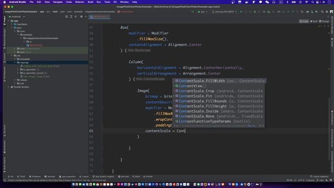Open the Services tool window
Viewport: 334px width, 188px height.
[x=124, y=177]
